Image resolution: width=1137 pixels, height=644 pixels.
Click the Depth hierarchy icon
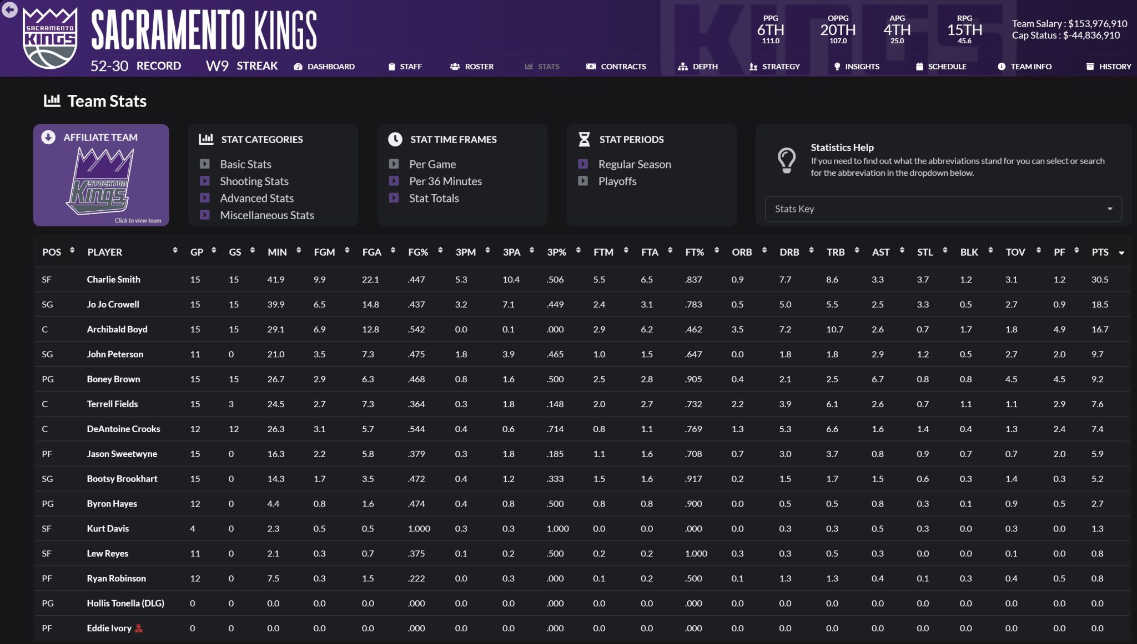click(x=682, y=67)
